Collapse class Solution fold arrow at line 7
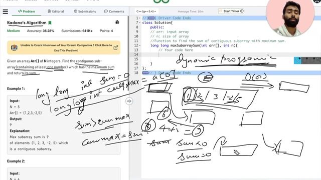 tap(140, 22)
